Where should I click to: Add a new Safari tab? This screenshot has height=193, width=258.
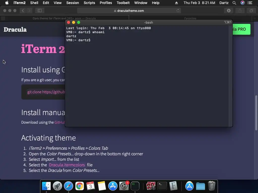(x=255, y=18)
